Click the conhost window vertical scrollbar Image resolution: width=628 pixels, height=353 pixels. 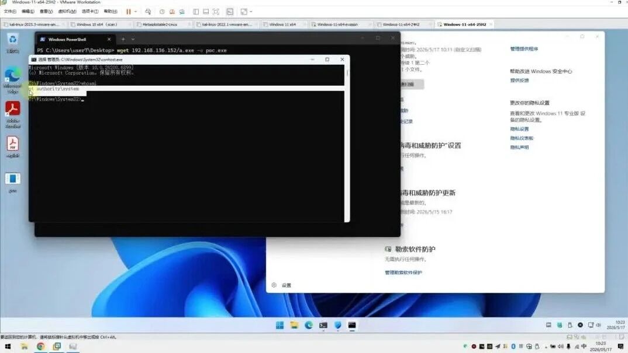347,142
